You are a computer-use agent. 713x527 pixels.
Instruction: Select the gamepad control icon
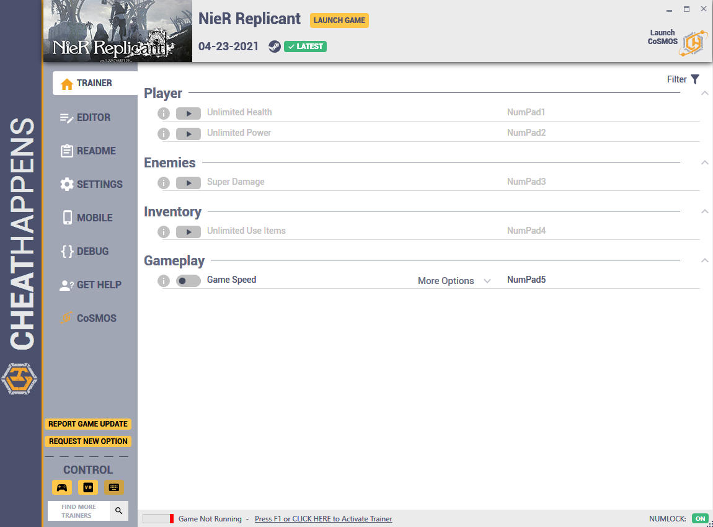62,487
